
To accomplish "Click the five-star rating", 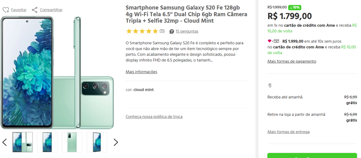I will click(x=142, y=31).
